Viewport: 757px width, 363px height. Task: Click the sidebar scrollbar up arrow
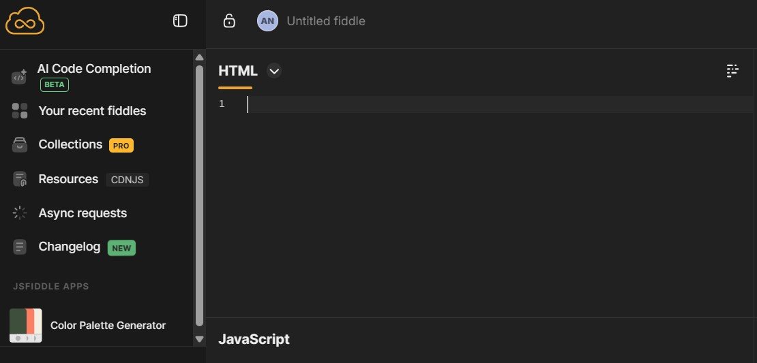coord(199,57)
